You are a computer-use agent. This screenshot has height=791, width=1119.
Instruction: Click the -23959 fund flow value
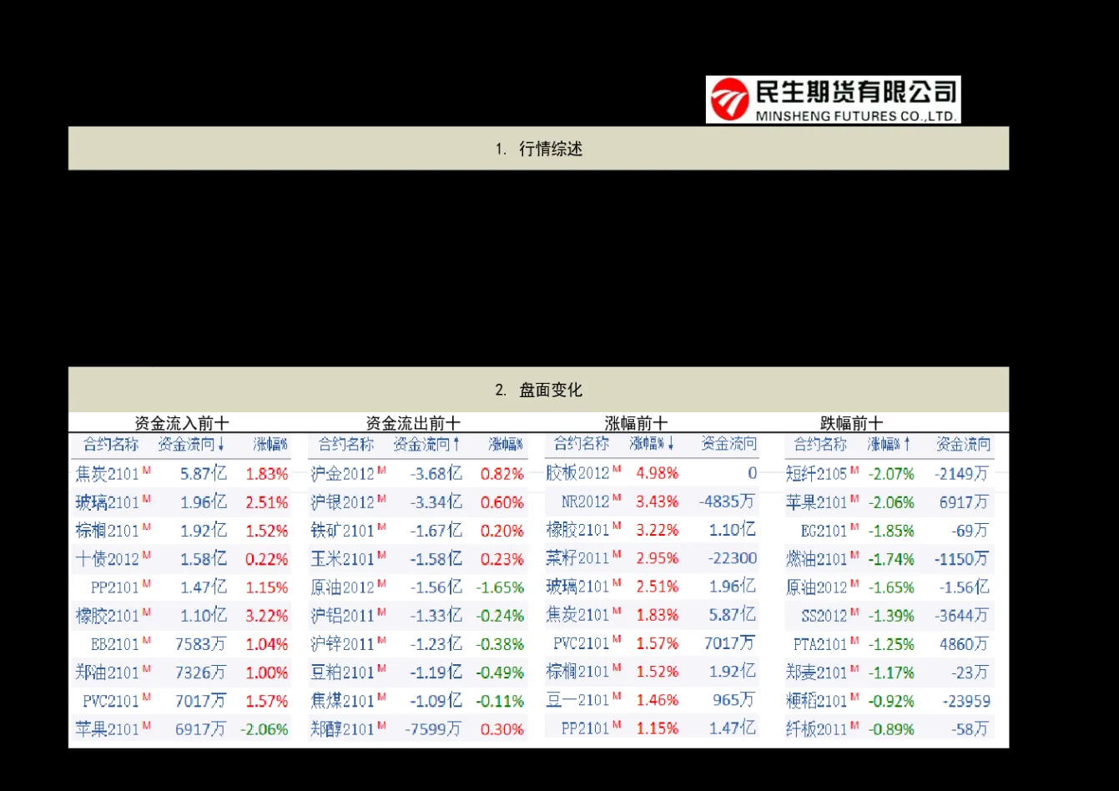tap(966, 701)
